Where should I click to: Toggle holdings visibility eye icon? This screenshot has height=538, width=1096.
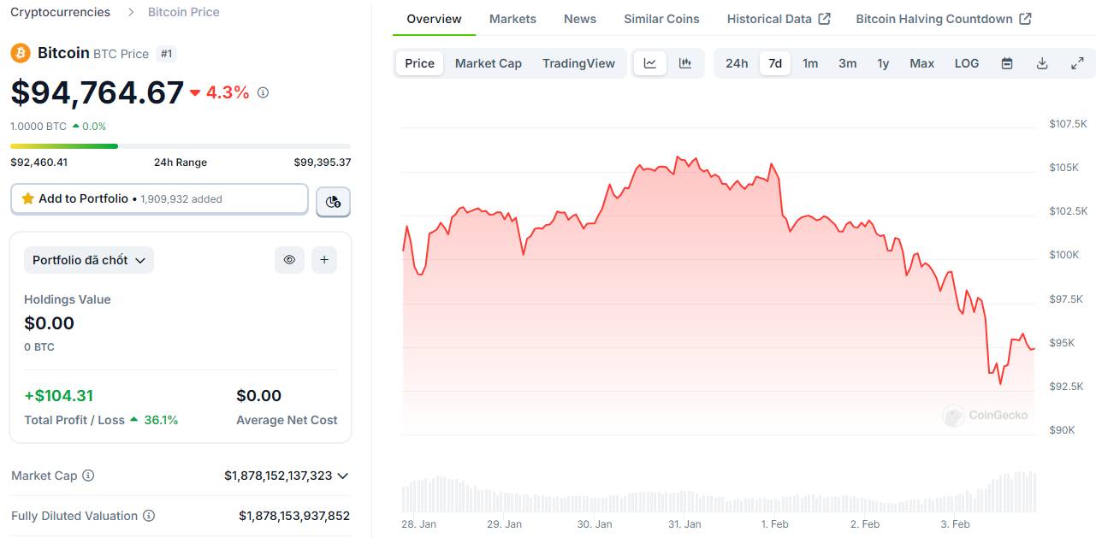pyautogui.click(x=289, y=260)
